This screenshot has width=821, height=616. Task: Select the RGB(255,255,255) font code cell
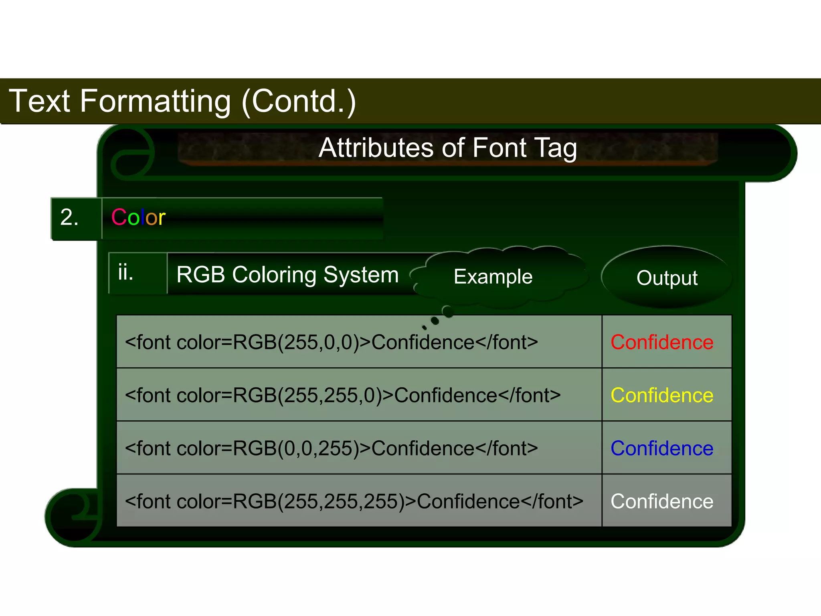[x=359, y=500]
